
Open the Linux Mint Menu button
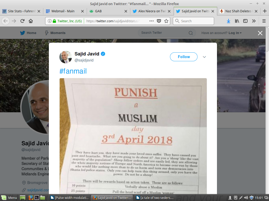9,198
